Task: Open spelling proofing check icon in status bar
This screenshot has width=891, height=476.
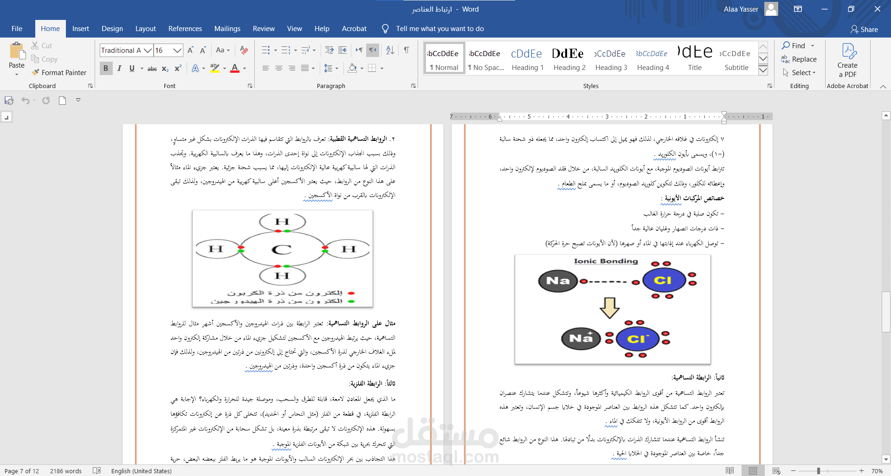Action: point(97,471)
